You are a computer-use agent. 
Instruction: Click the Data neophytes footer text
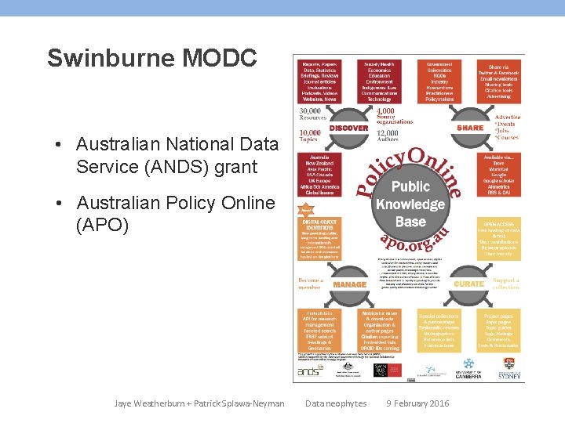(x=336, y=403)
